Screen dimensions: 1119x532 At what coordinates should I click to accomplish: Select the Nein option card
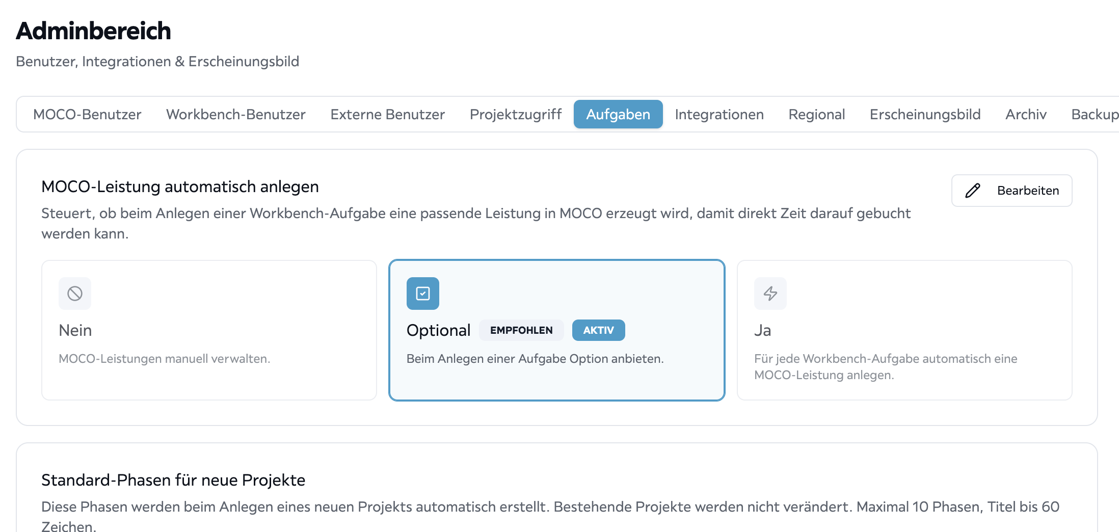pyautogui.click(x=209, y=330)
